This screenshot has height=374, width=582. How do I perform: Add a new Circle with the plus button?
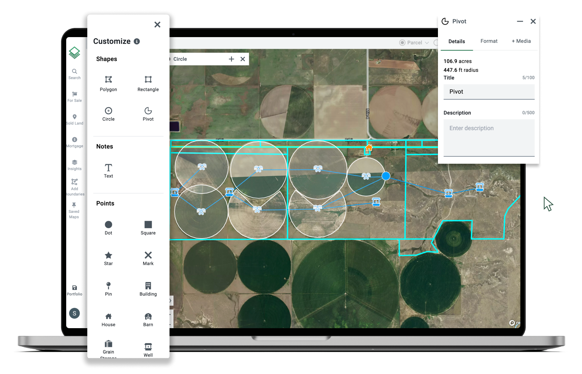[x=232, y=59]
